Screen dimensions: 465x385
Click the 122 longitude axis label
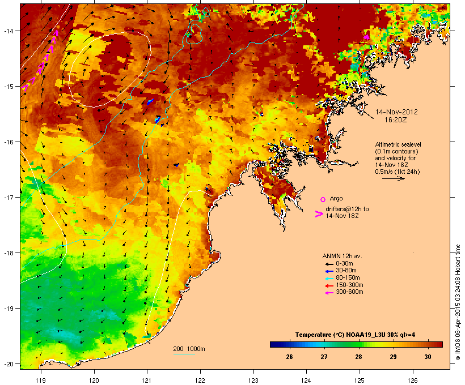[x=200, y=380]
